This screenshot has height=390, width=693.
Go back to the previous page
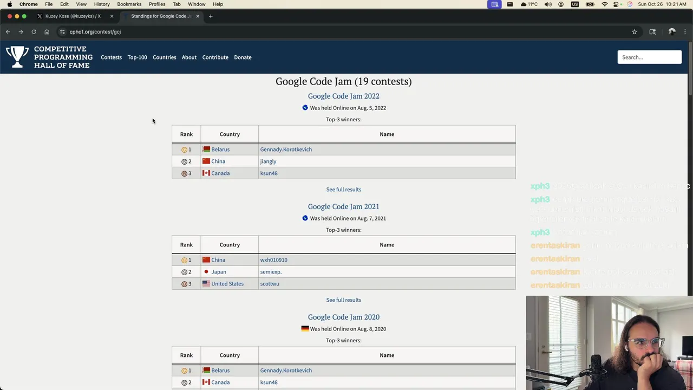pos(8,32)
